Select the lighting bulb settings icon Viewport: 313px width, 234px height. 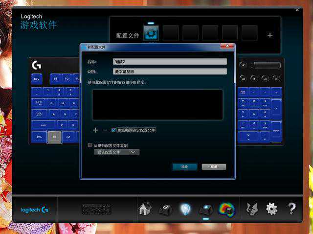point(186,209)
